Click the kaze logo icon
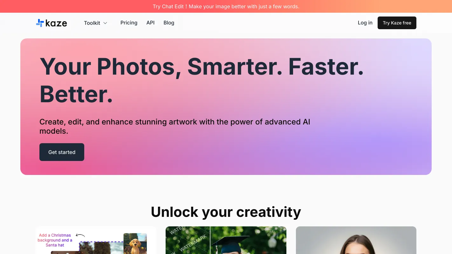 click(40, 23)
